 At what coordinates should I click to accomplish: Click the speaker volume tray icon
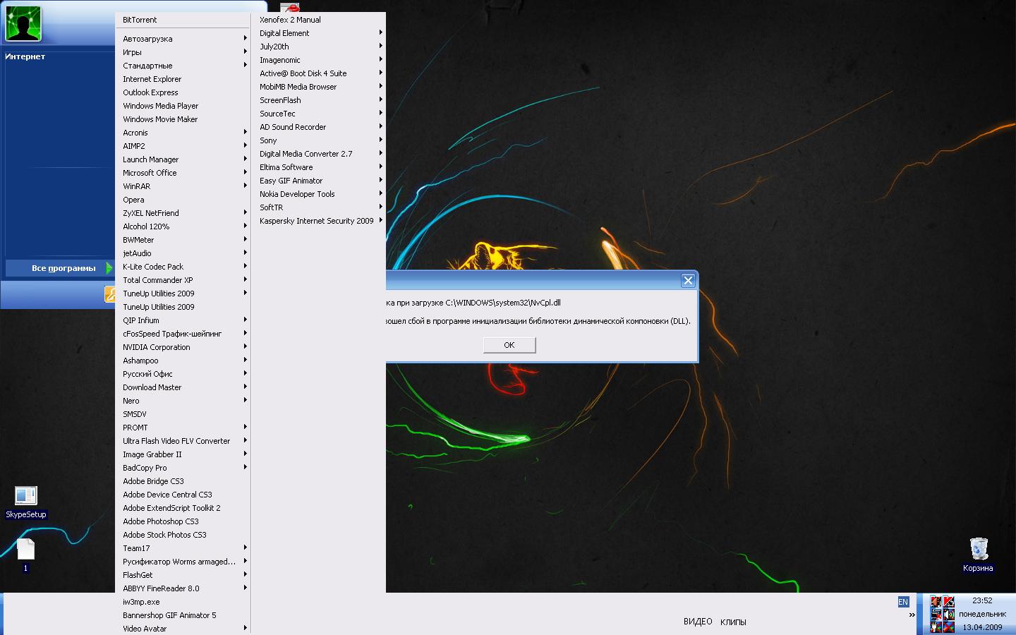click(948, 615)
